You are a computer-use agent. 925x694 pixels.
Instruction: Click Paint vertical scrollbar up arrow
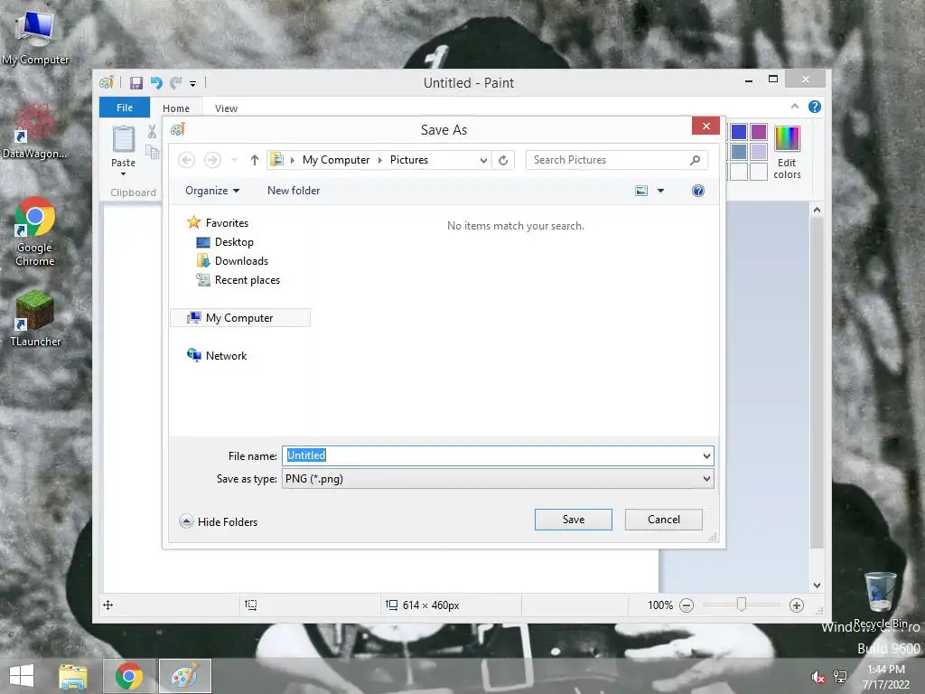[817, 210]
